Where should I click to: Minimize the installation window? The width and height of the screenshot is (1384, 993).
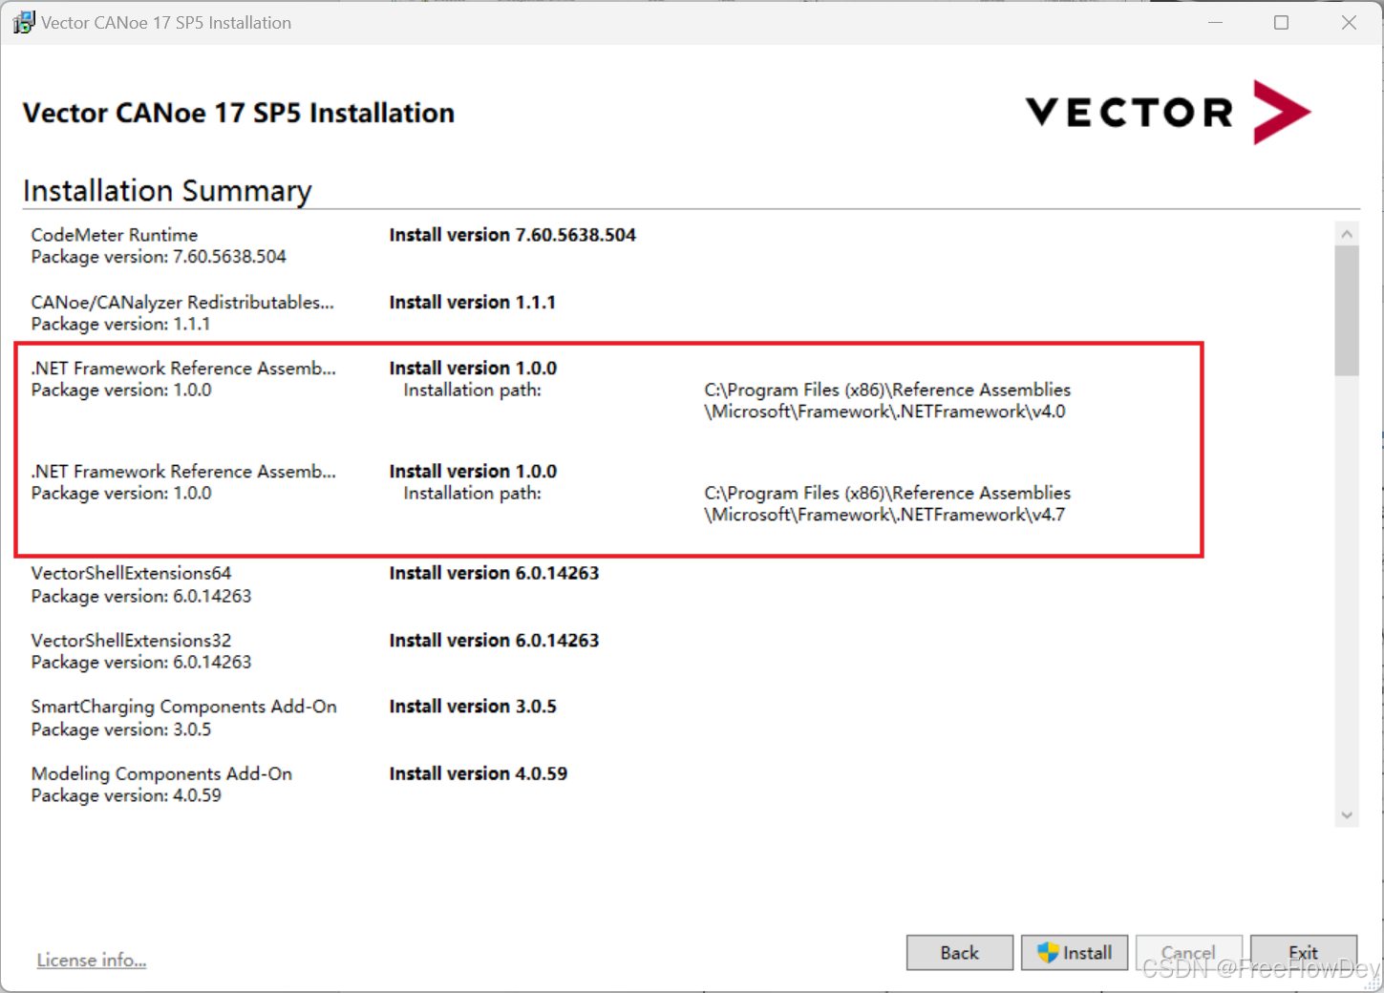click(x=1215, y=22)
